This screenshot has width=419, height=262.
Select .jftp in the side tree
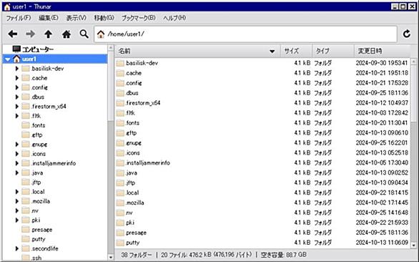pyautogui.click(x=36, y=183)
